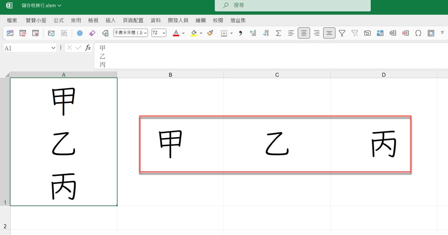Click the clear filter funnel icon
448x235 pixels.
tap(355, 33)
